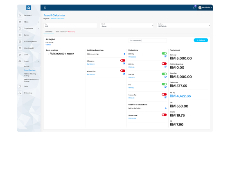Open the Month dropdown showing January
230x173 pixels.
[x=127, y=25]
